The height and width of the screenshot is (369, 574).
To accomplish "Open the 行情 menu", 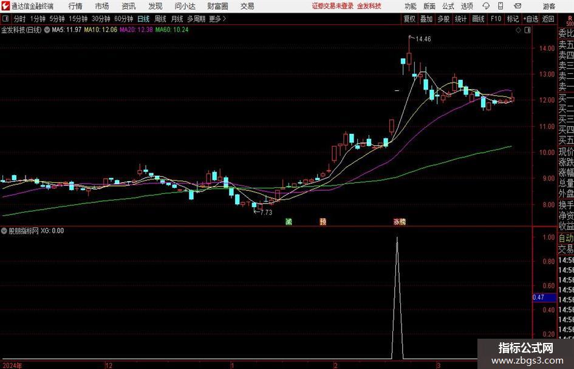I will pyautogui.click(x=75, y=6).
